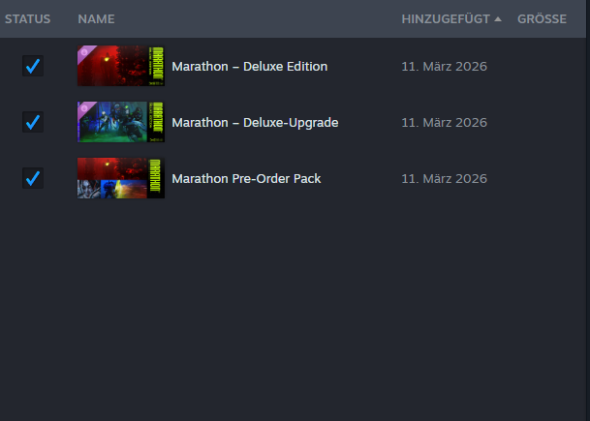
Task: Sort the list by STATUS column
Action: coord(27,18)
